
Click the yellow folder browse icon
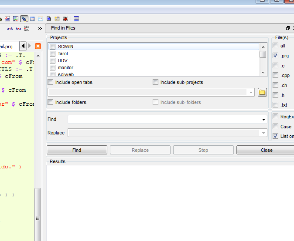coord(262,92)
